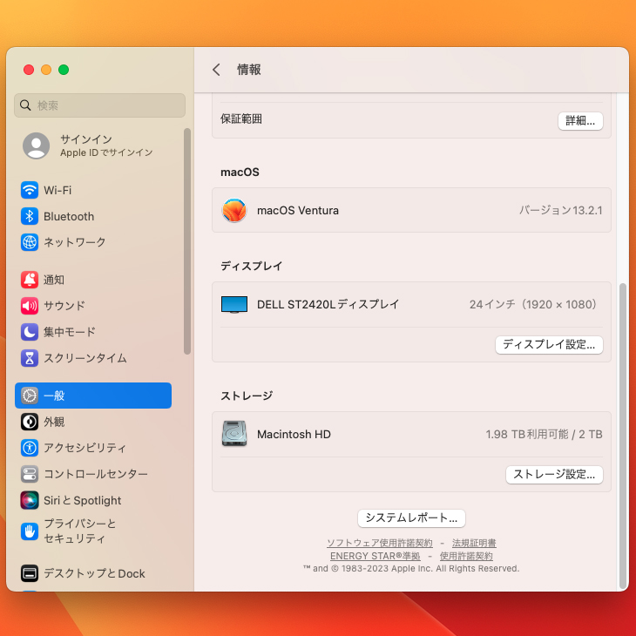Click the Macintosh HD drive icon
The width and height of the screenshot is (636, 636).
234,434
